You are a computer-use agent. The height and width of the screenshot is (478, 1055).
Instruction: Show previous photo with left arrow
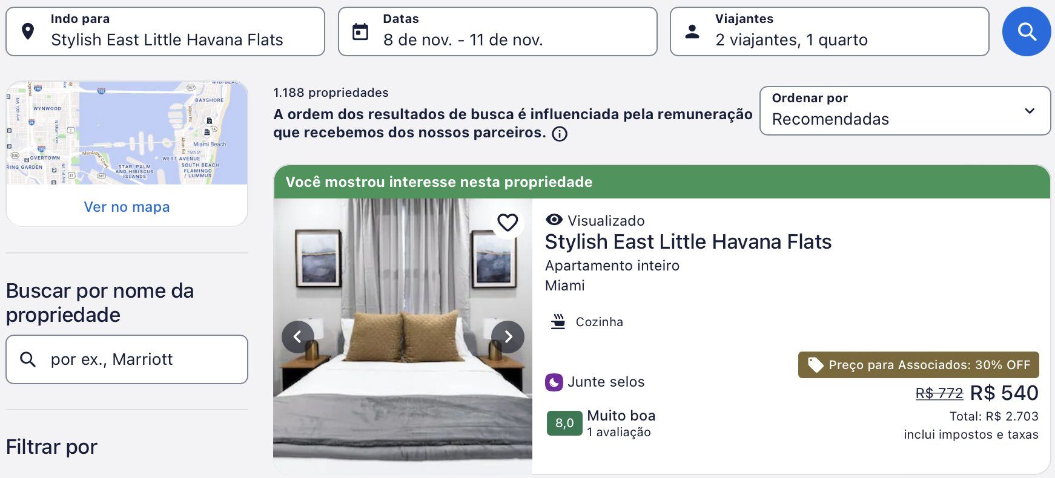297,337
